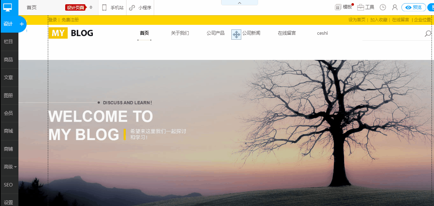Click the desktop monitor icon at top-left
The height and width of the screenshot is (206, 434).
(x=7, y=7)
